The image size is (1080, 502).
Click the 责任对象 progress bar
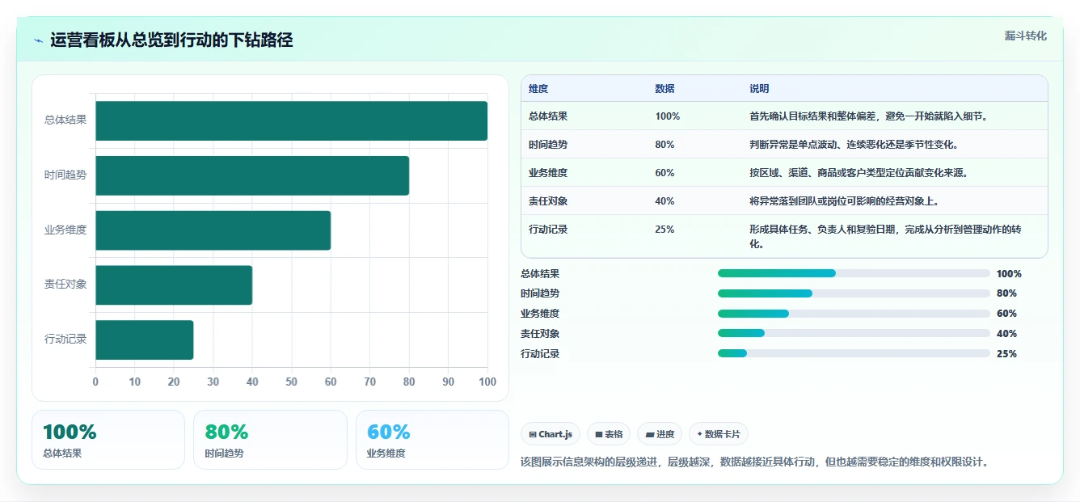tap(854, 333)
